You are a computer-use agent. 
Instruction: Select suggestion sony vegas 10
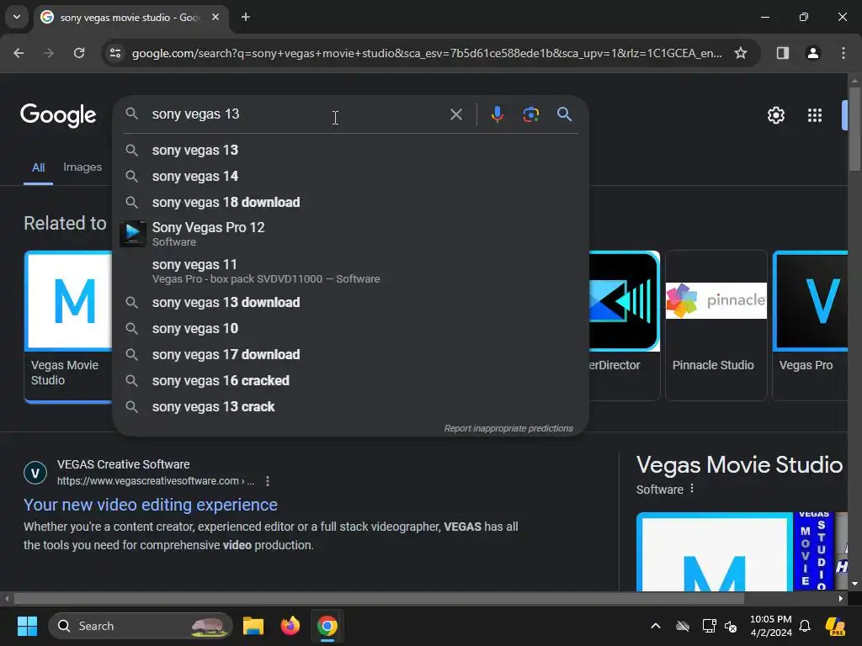point(351,329)
